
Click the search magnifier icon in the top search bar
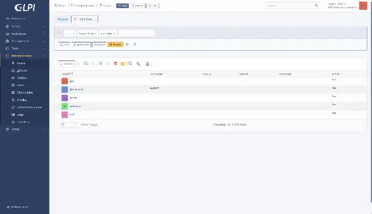pos(316,5)
